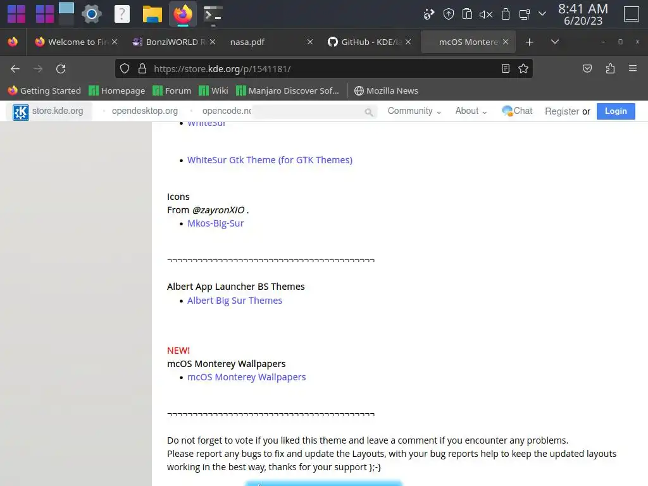
Task: Unmute audio via the volume tray icon
Action: (486, 15)
